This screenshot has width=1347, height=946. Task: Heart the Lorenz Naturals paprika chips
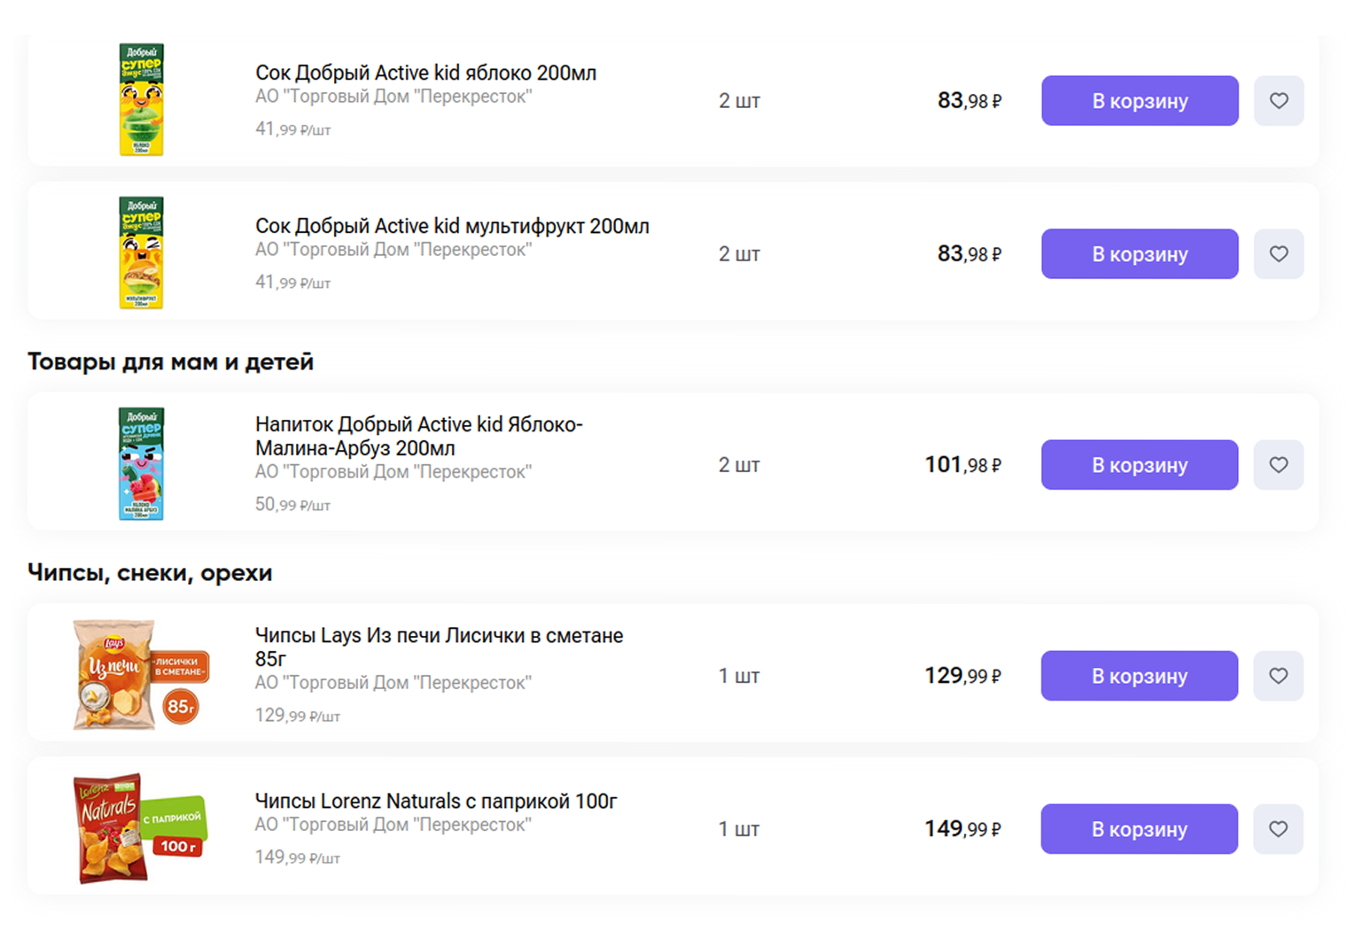tap(1278, 829)
